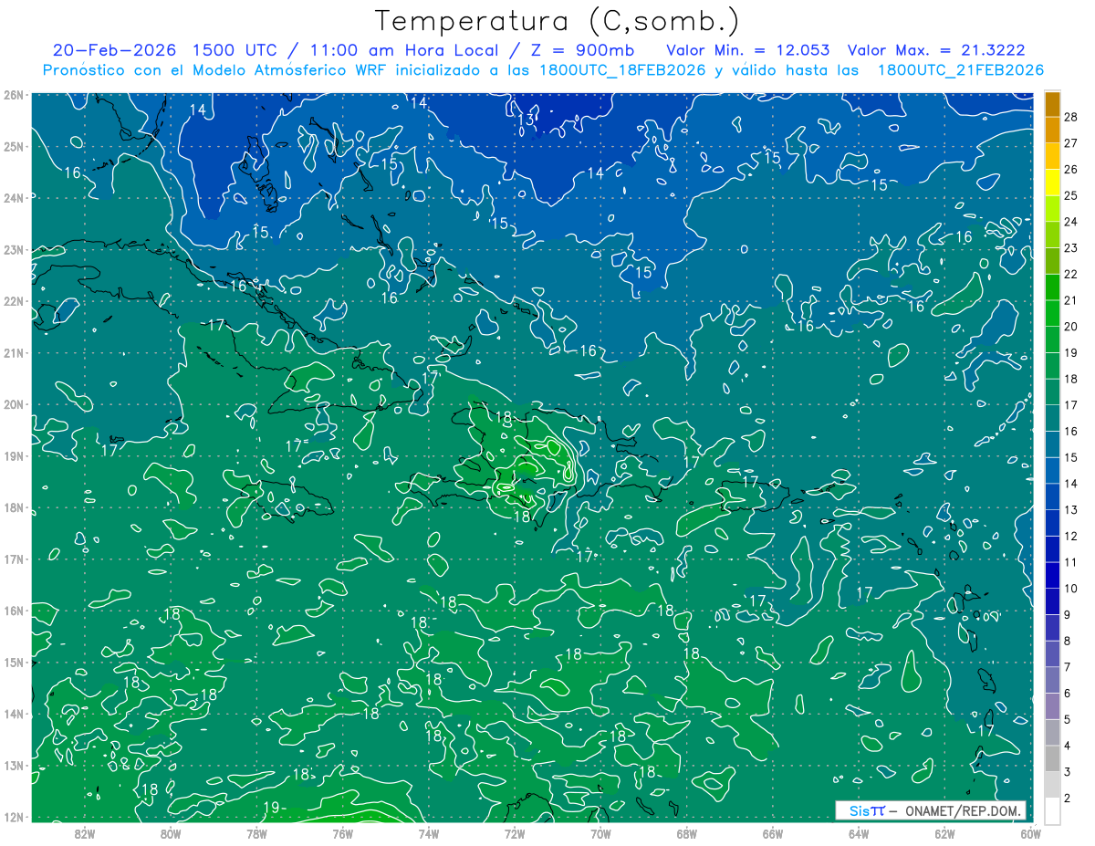Click the color scale label '21'
Screen dimensions: 1095x846
pyautogui.click(x=1071, y=300)
